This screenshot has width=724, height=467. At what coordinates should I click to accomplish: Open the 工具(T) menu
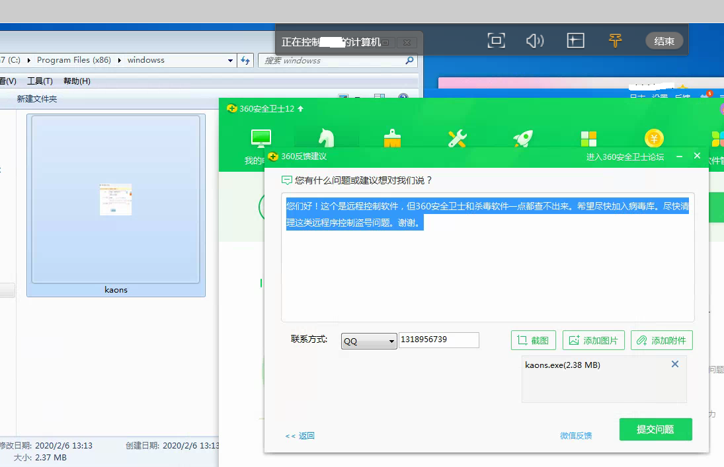click(x=40, y=81)
